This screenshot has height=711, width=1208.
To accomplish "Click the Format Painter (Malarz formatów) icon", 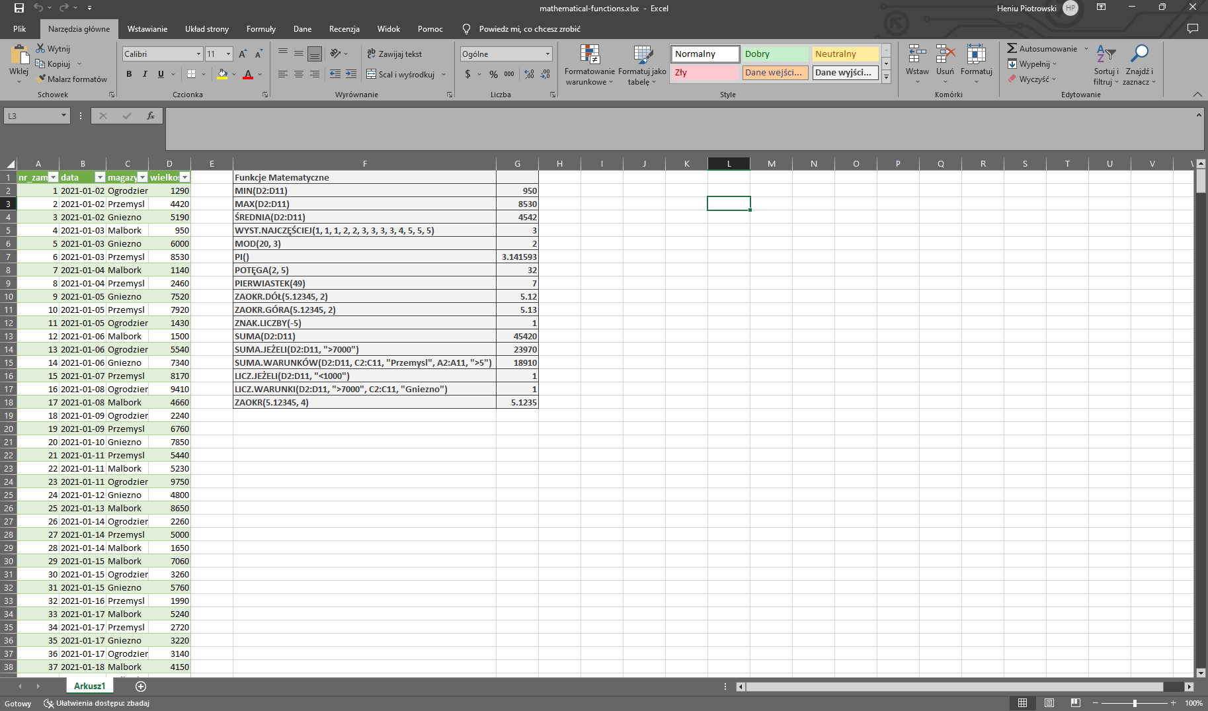I will 42,79.
